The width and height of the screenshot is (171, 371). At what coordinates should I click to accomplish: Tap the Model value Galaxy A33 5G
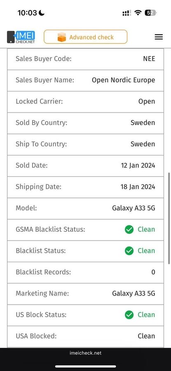click(134, 208)
